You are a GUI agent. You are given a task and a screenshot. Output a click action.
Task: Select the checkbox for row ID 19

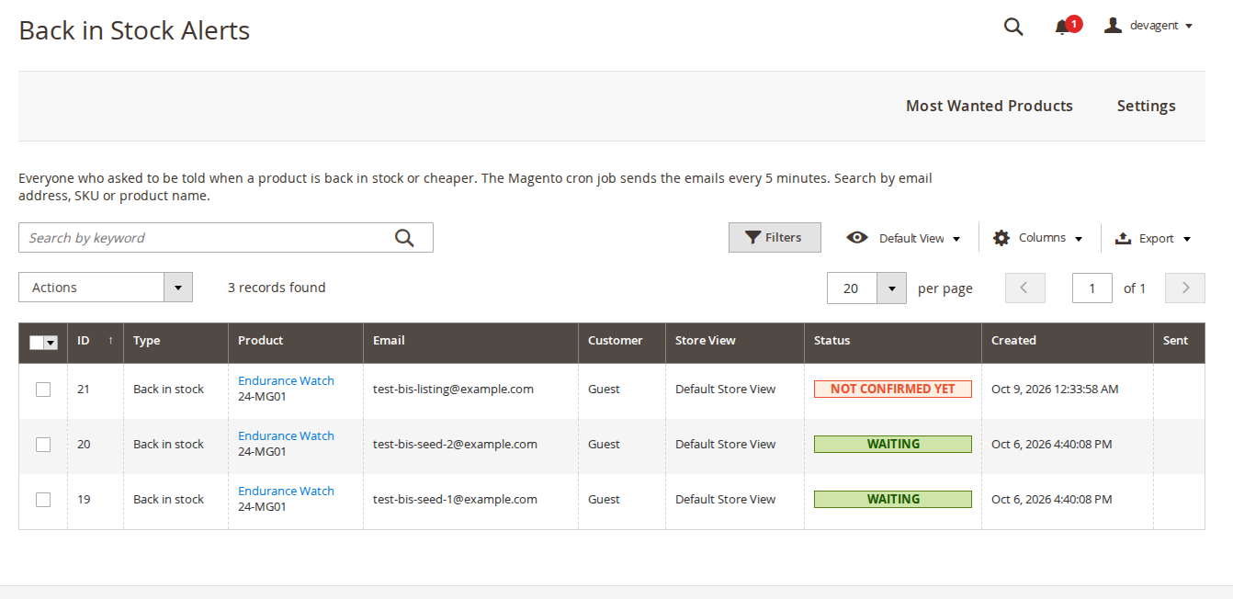(x=43, y=500)
